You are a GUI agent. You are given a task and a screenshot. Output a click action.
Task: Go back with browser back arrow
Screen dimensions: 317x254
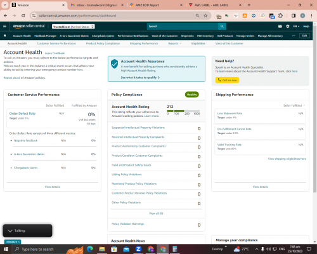(x=6, y=16)
